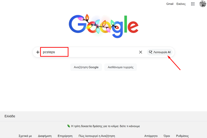Click the account profile avatar
The height and width of the screenshot is (138, 207).
(x=203, y=4)
